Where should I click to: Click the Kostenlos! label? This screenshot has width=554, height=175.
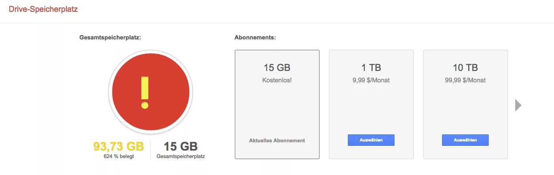click(x=277, y=80)
